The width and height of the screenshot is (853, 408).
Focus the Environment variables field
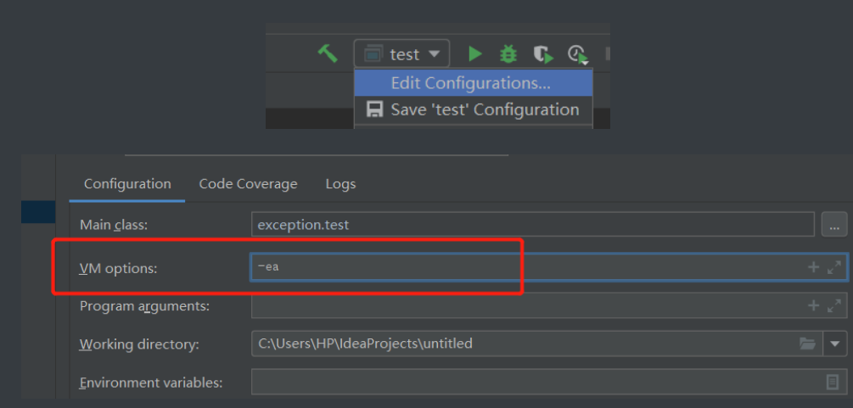(x=549, y=382)
